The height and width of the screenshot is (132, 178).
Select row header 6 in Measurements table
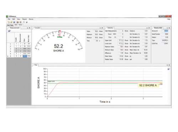coord(11,56)
